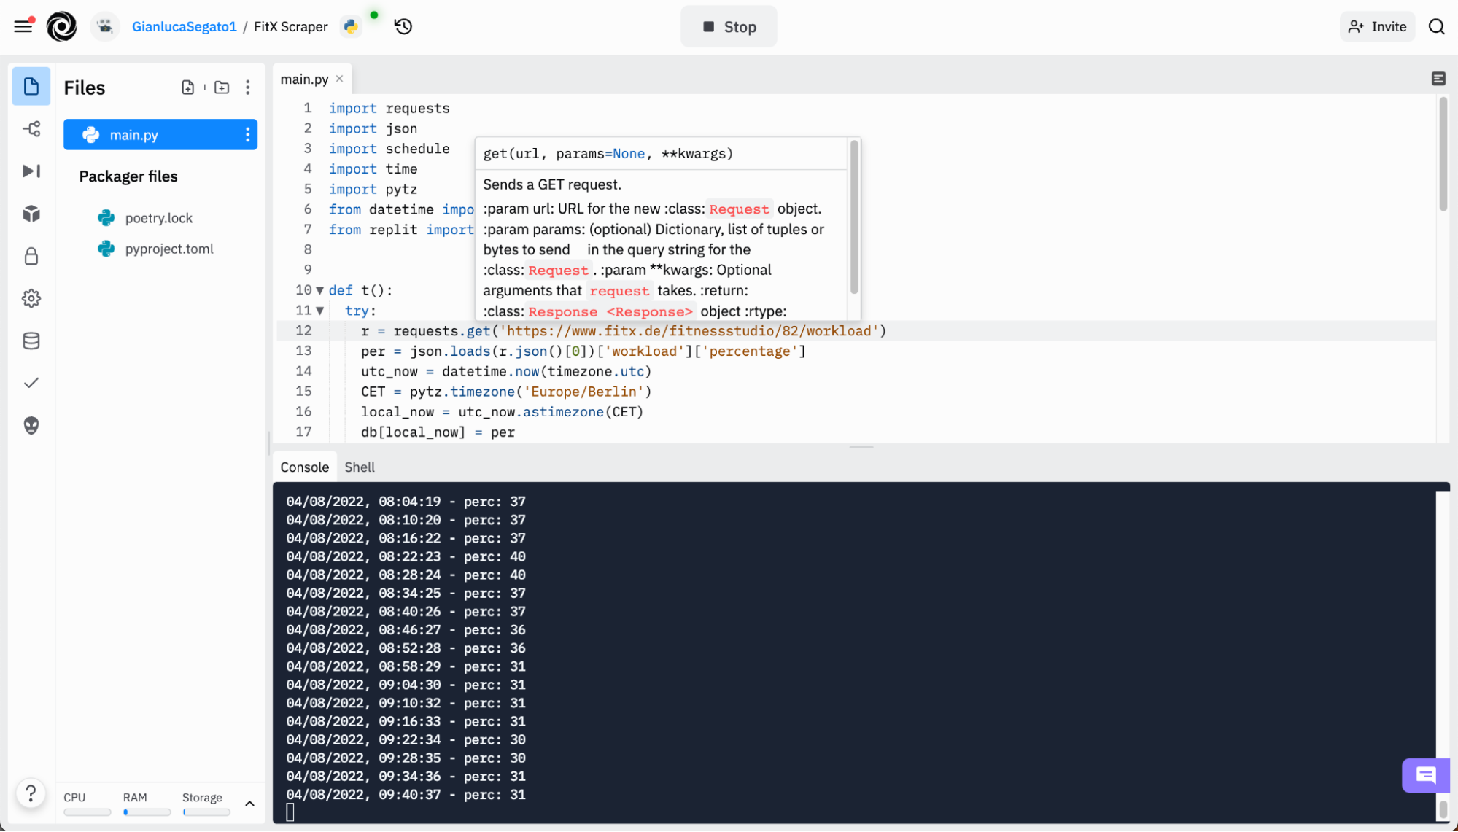
Task: Enable the split editor view icon
Action: coord(1438,79)
